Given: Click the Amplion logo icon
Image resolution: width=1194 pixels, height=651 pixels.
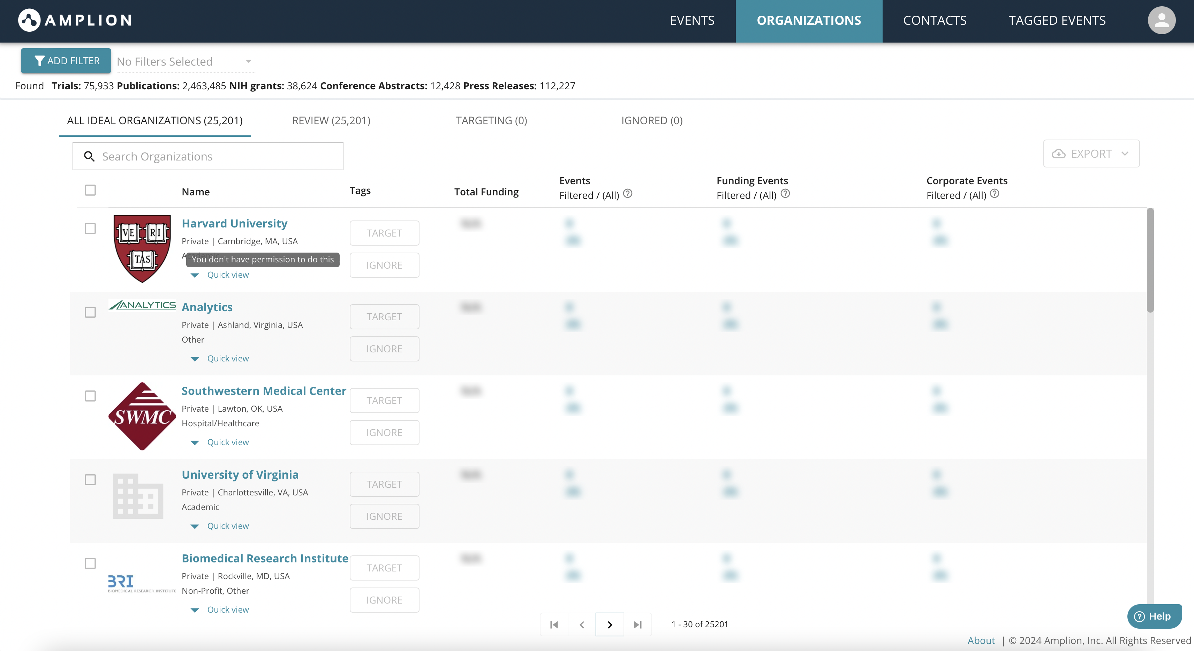Looking at the screenshot, I should [29, 20].
